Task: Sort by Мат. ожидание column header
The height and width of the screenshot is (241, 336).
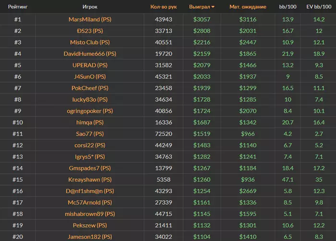Action: click(248, 7)
